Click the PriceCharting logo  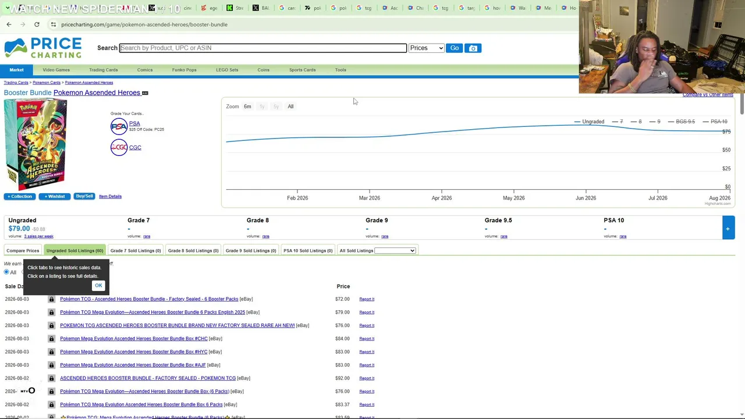pyautogui.click(x=42, y=48)
